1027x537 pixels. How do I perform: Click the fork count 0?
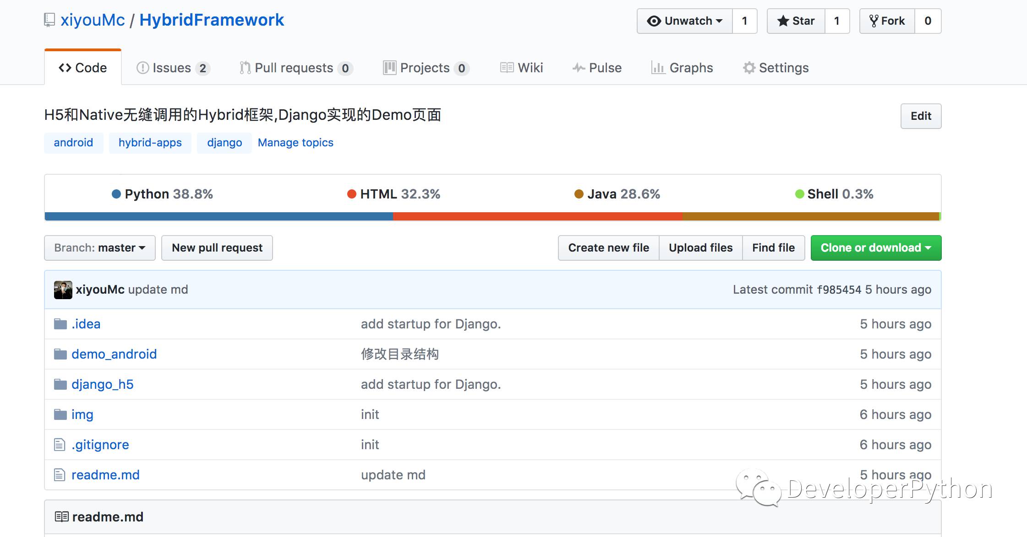pos(928,21)
